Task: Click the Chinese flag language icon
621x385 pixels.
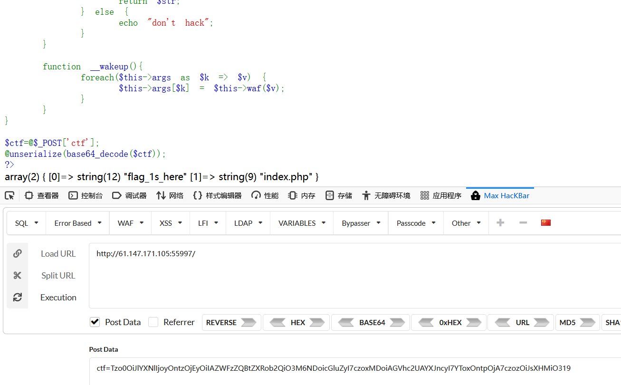Action: [546, 222]
